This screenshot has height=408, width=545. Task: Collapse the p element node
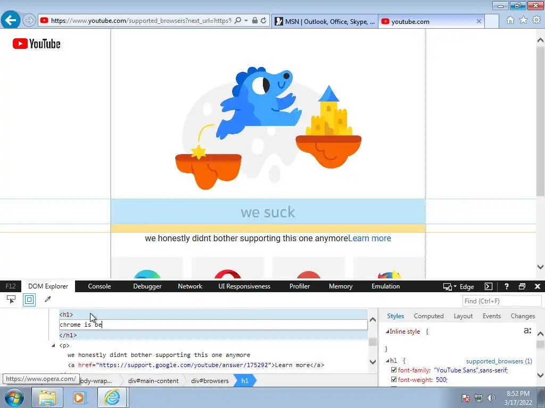53,345
